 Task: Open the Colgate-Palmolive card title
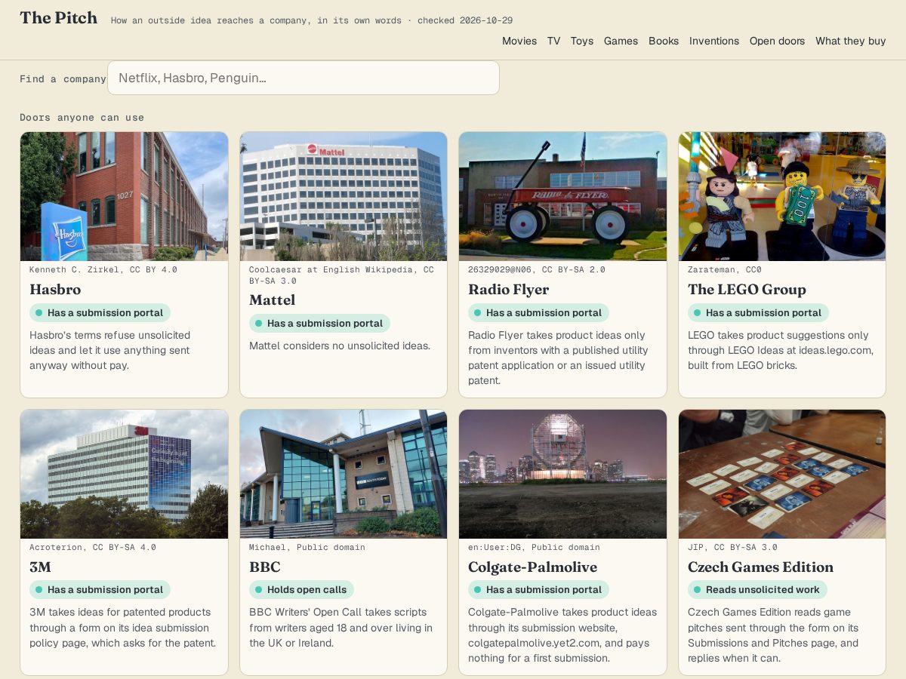coord(532,567)
